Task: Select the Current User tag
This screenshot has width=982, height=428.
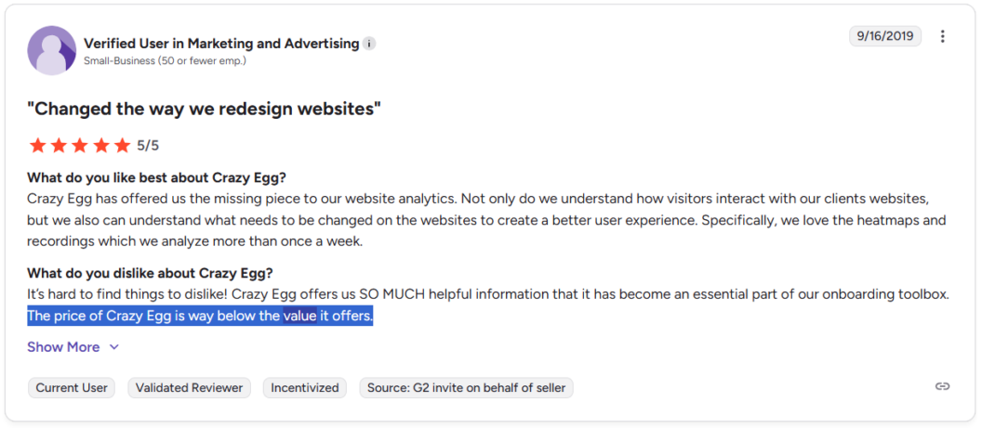Action: [x=72, y=388]
